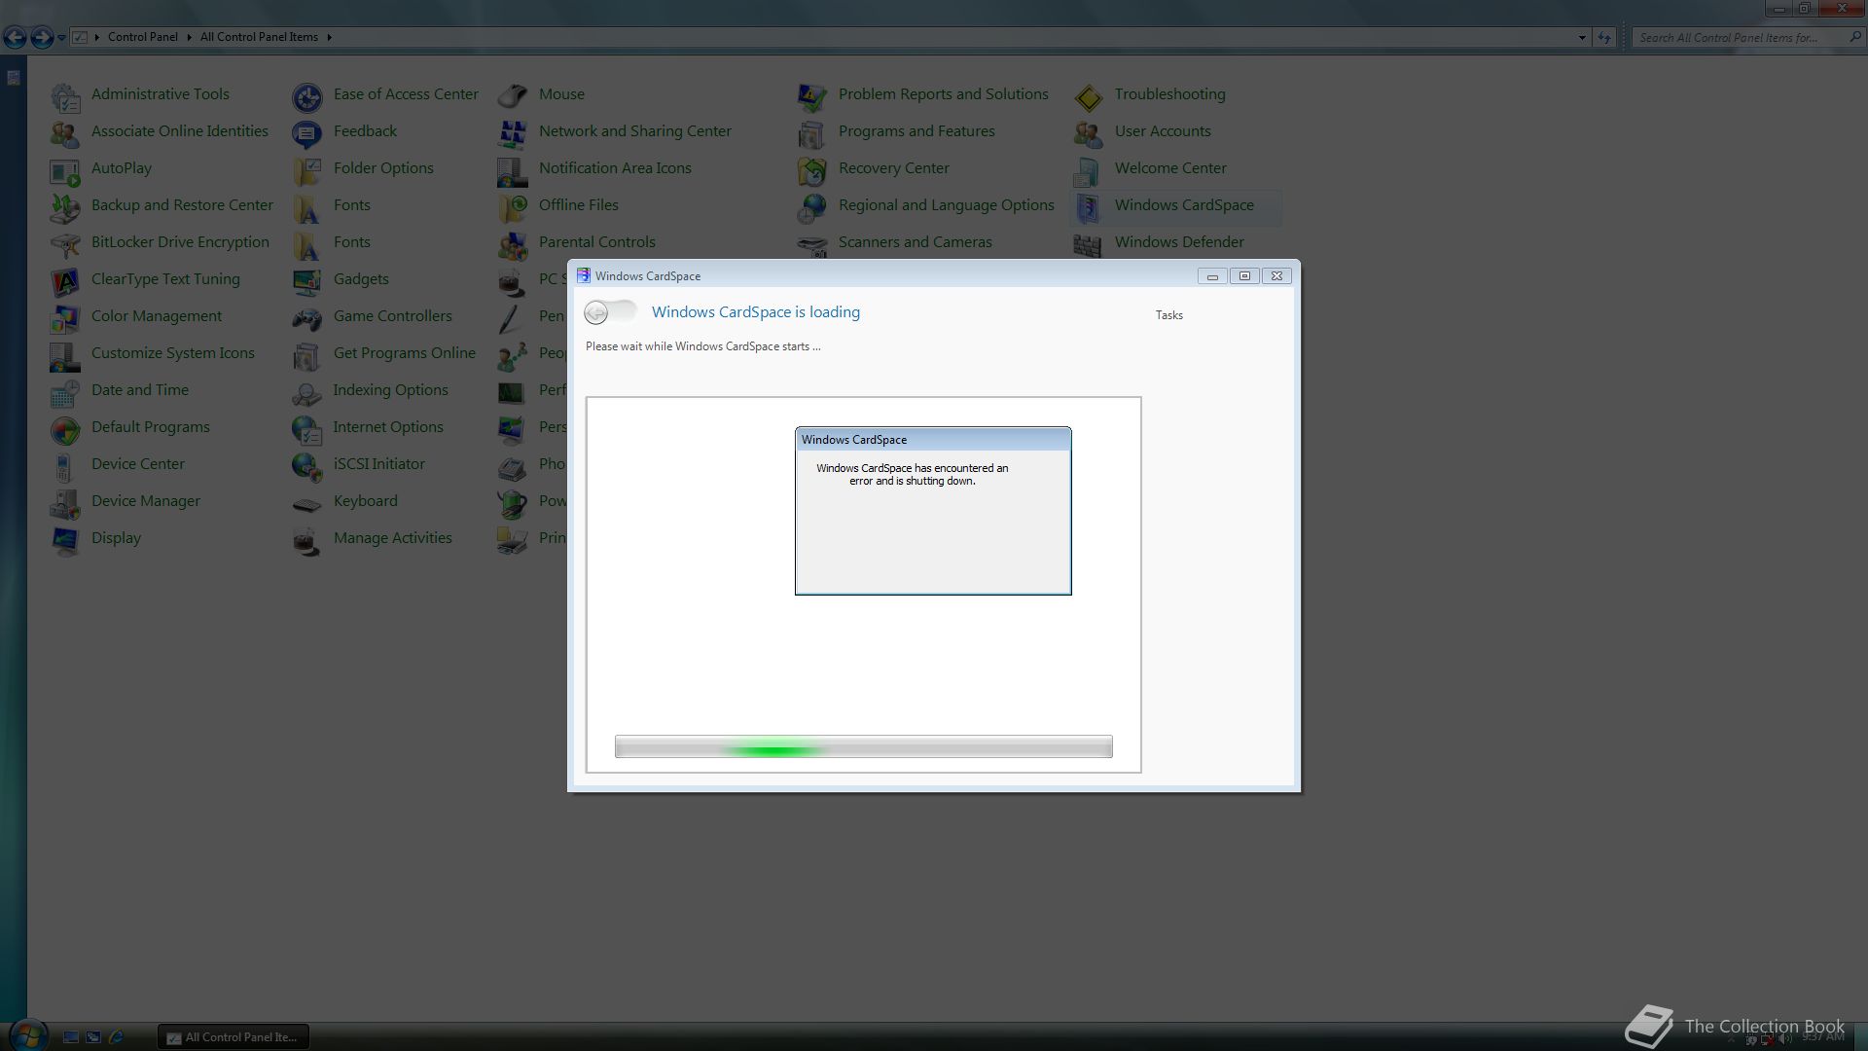Launch Internet Explorer from quick launch
This screenshot has height=1051, width=1868.
coord(116,1037)
